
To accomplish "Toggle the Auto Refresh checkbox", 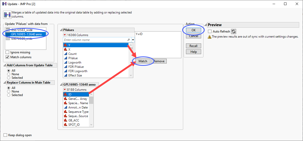I will [210, 32].
